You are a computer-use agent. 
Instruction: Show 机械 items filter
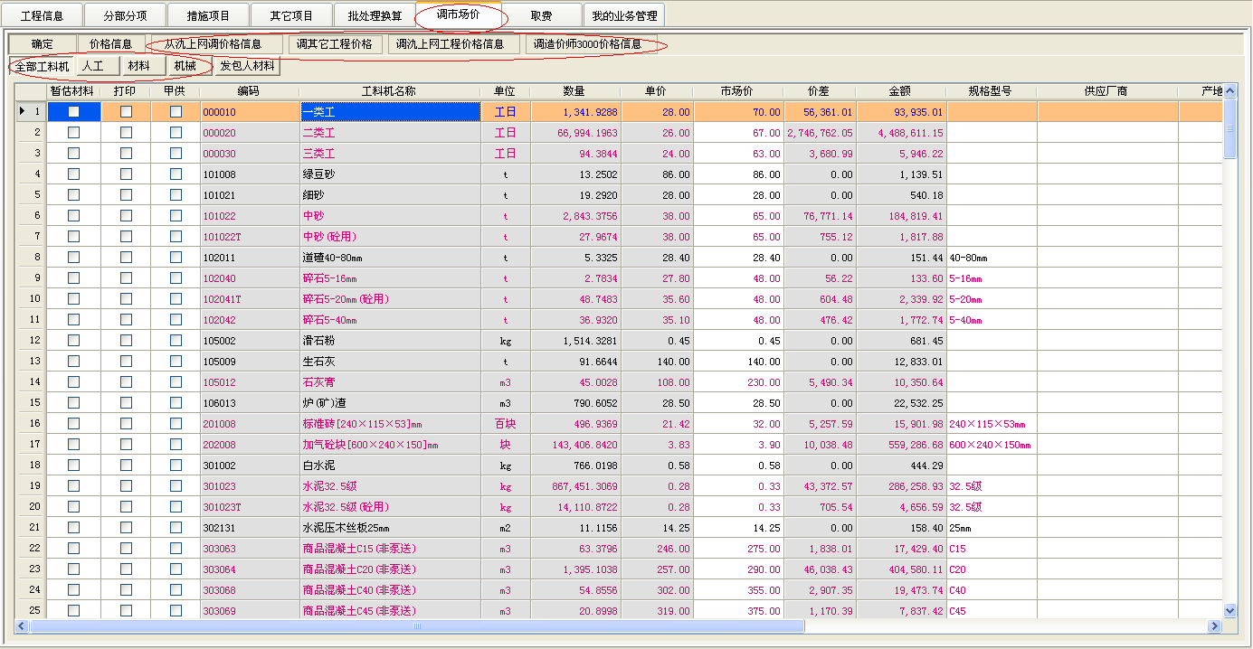click(x=185, y=66)
